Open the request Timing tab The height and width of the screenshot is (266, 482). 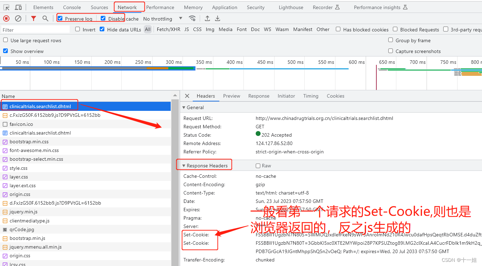coord(311,96)
